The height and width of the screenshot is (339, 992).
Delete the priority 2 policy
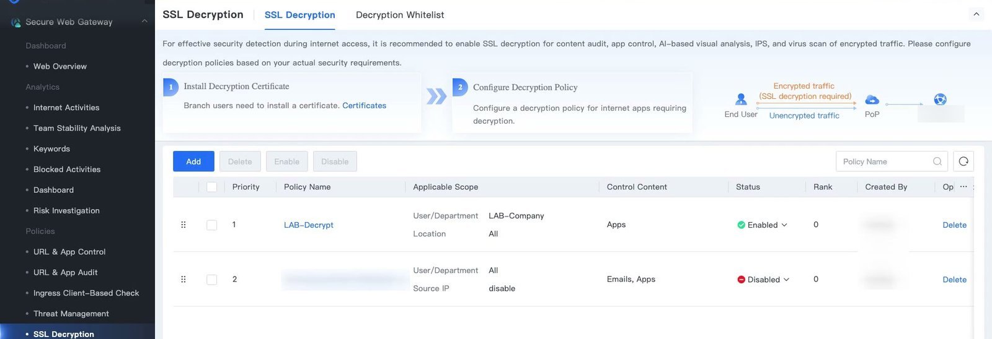tap(955, 280)
